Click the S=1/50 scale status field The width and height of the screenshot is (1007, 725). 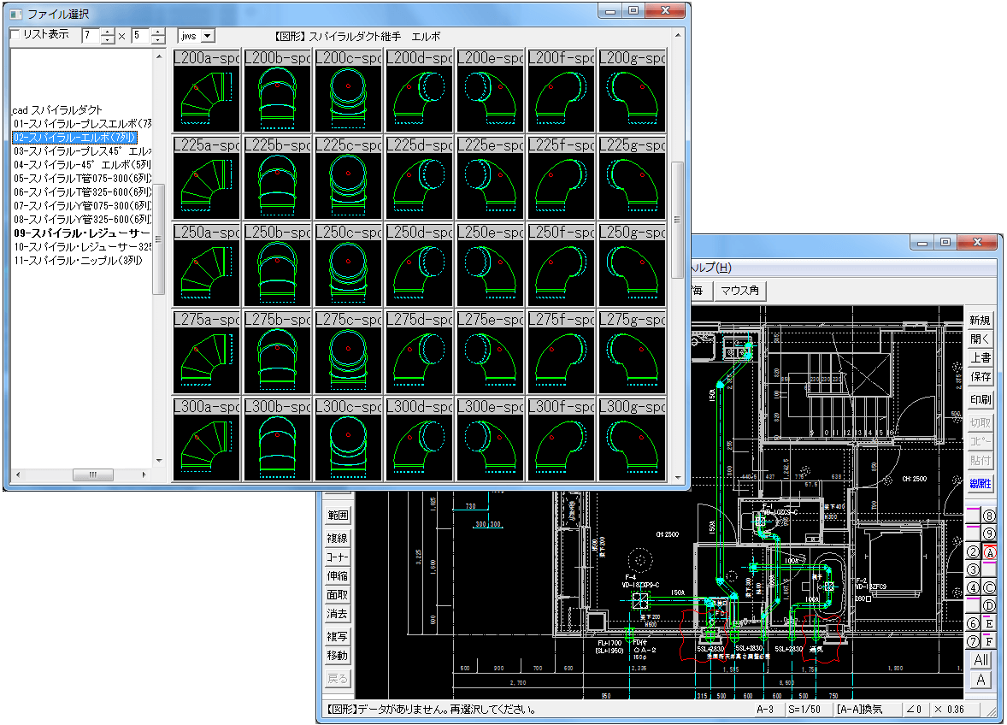point(805,710)
